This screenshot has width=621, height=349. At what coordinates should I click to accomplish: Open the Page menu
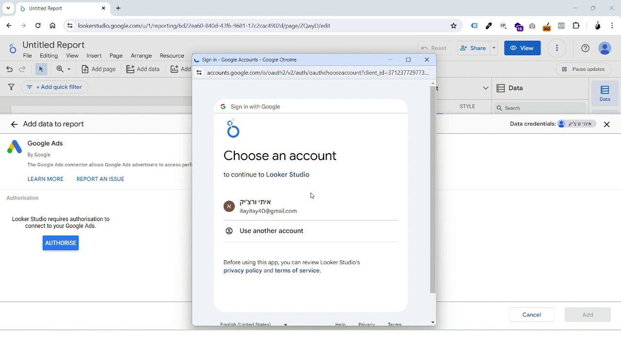tap(116, 56)
